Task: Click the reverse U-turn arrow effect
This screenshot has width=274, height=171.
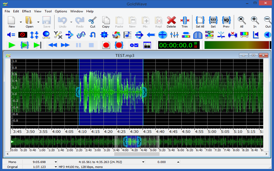Action: tap(92, 35)
